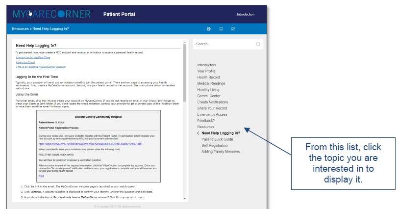Open Patient Quick Guide subtopic
This screenshot has width=398, height=209.
click(x=217, y=139)
